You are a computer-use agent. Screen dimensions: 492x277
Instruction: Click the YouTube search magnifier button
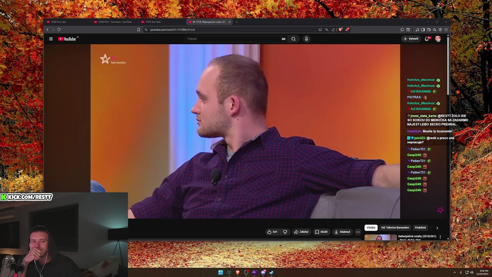293,39
